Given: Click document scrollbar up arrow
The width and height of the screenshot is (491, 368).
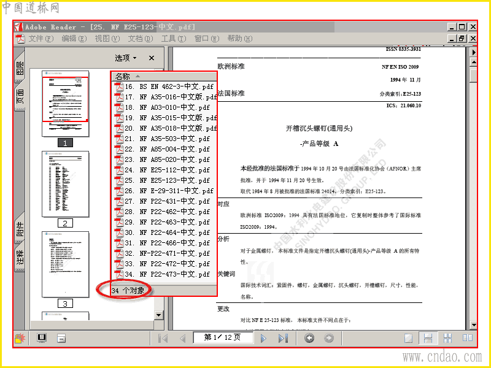Looking at the screenshot, I should [x=473, y=63].
